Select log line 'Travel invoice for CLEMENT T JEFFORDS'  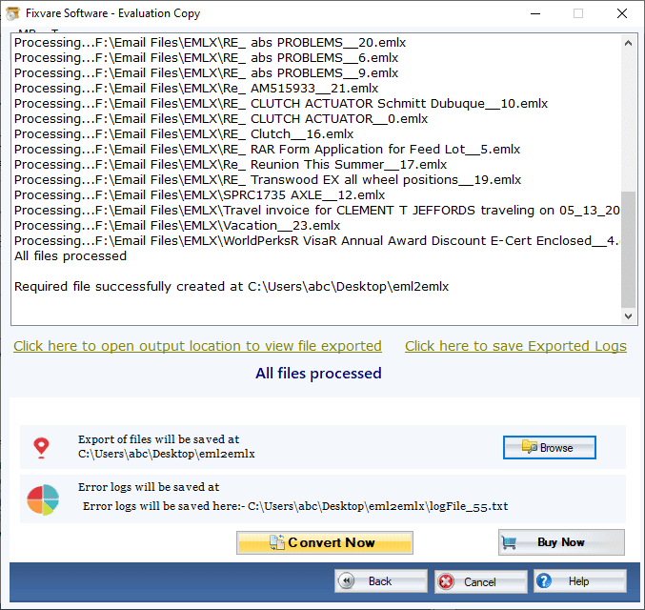(317, 210)
